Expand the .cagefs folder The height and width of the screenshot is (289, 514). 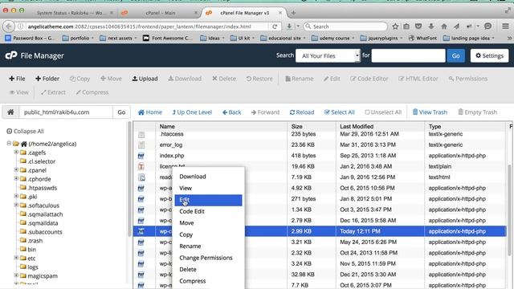tap(16, 152)
